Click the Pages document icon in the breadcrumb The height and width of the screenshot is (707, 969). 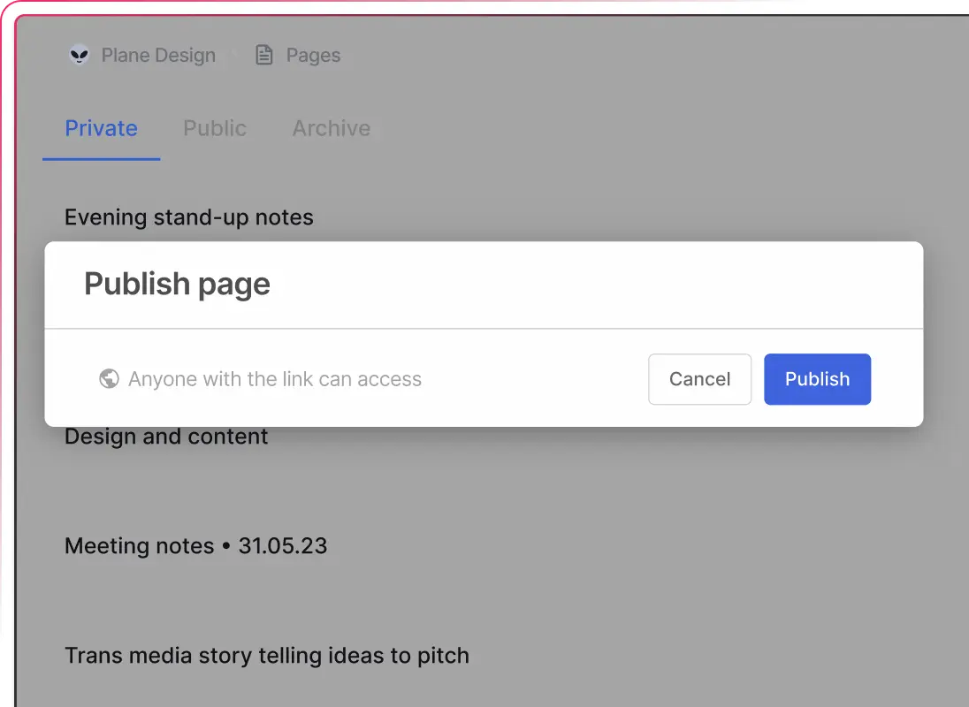263,55
